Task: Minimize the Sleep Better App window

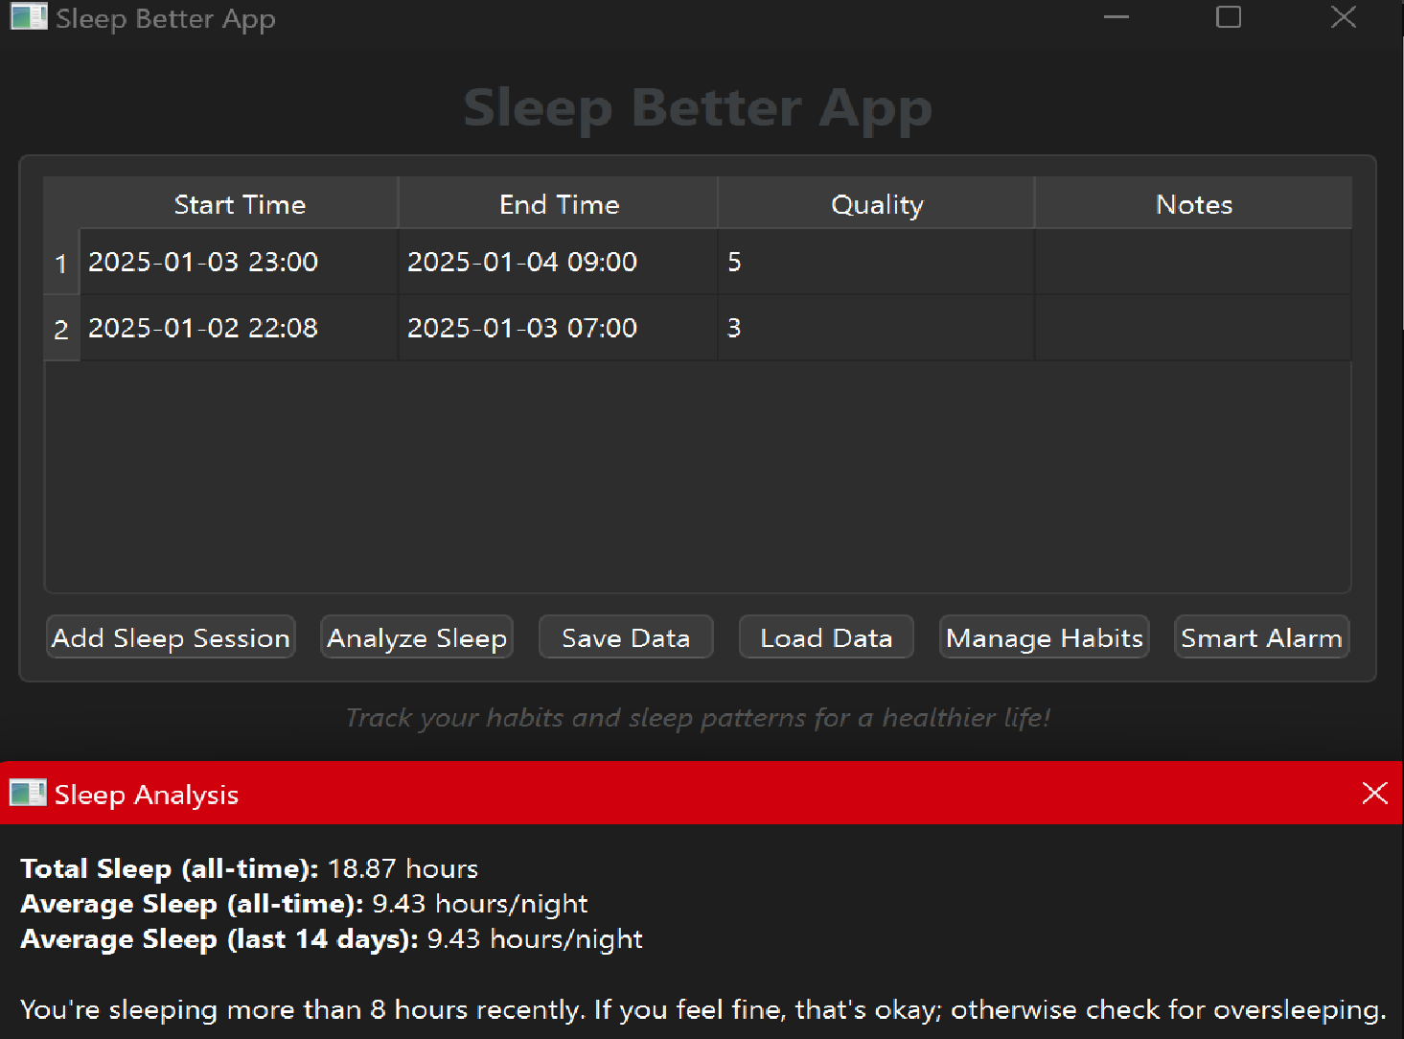Action: [x=1116, y=17]
